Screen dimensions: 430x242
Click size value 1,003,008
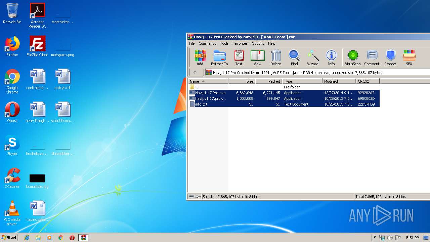click(245, 98)
